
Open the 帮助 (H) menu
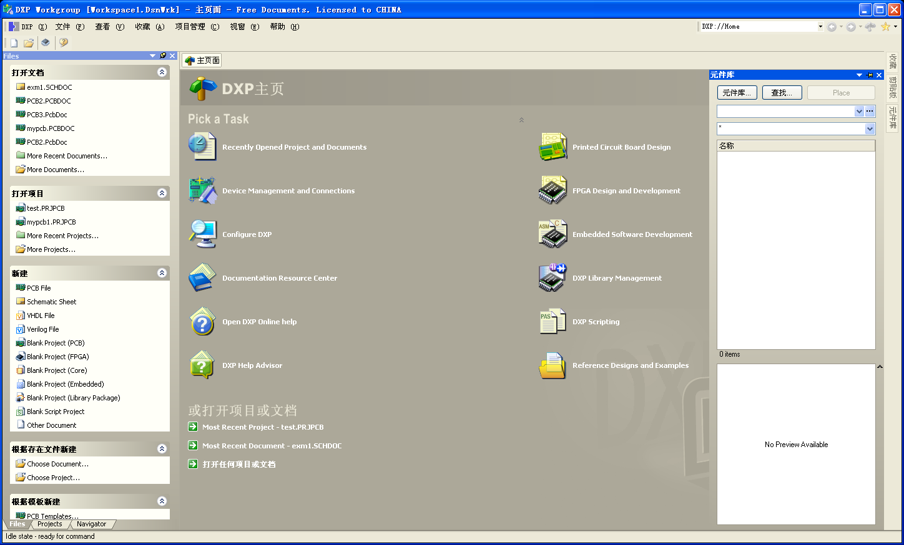[284, 27]
